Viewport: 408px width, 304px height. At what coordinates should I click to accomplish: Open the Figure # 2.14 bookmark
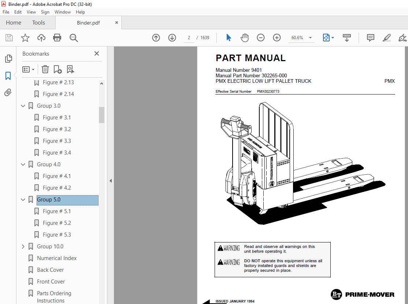click(58, 94)
